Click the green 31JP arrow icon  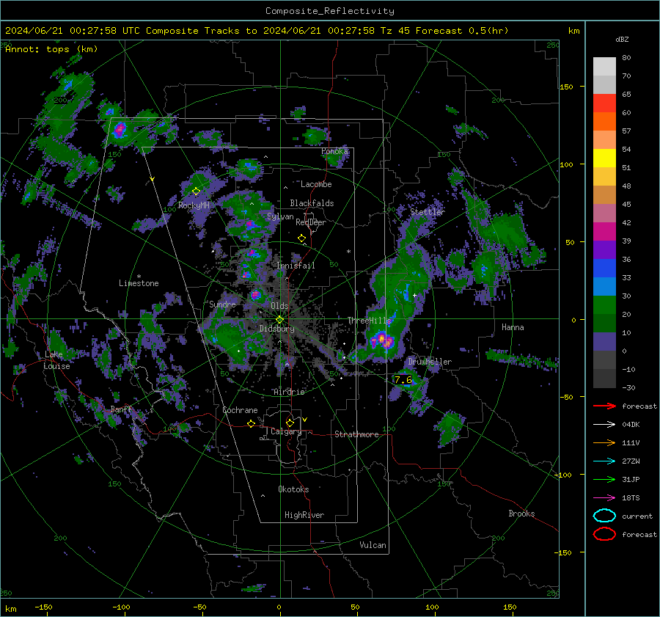tap(604, 479)
